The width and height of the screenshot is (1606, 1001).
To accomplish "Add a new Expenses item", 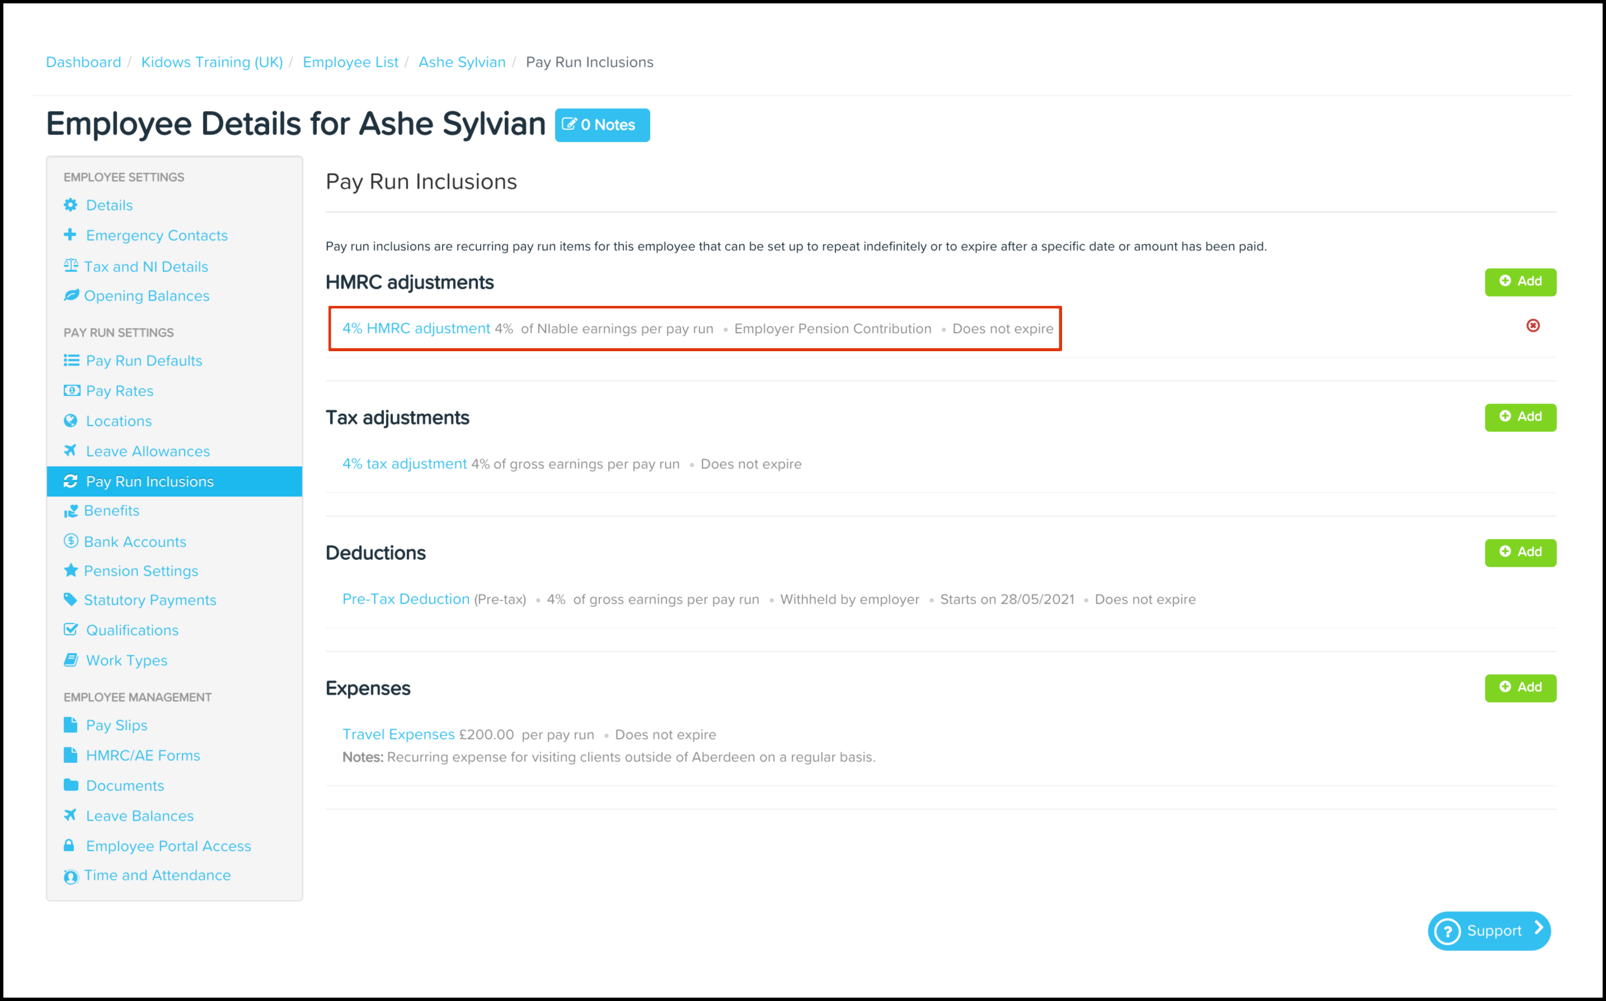I will pos(1520,688).
